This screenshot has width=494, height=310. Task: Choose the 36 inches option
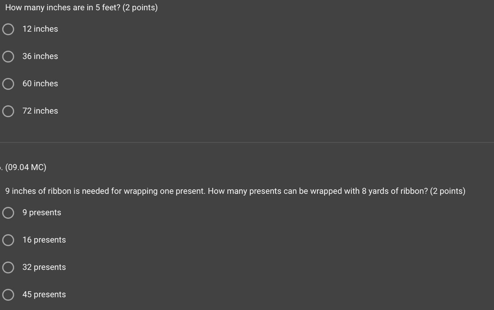pyautogui.click(x=8, y=56)
